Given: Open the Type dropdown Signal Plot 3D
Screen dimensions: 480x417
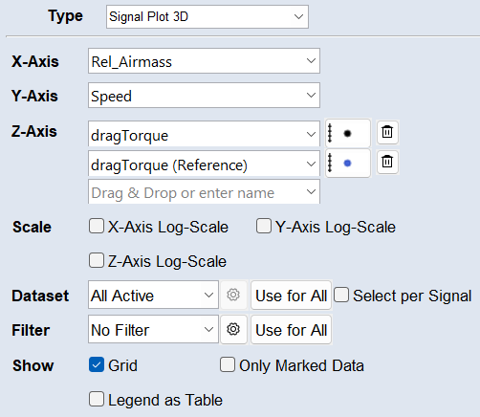Looking at the screenshot, I should pos(207,16).
